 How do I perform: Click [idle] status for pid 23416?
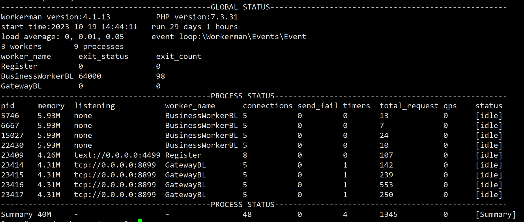click(489, 185)
